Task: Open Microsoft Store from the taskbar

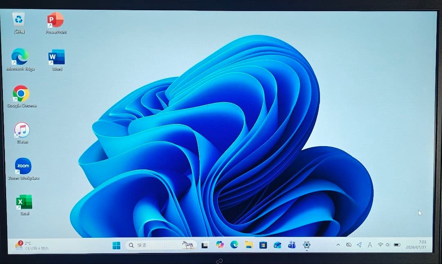Action: (x=263, y=245)
